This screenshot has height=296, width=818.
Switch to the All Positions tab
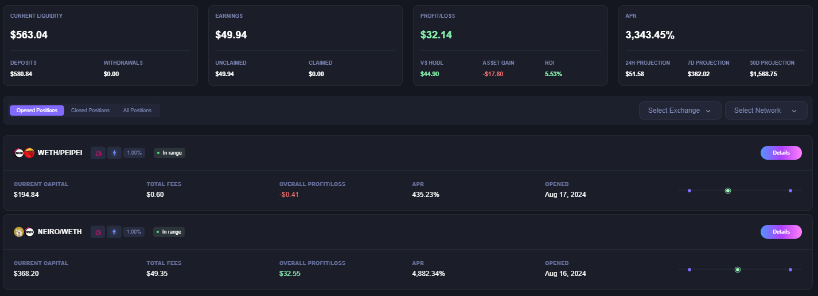(137, 110)
